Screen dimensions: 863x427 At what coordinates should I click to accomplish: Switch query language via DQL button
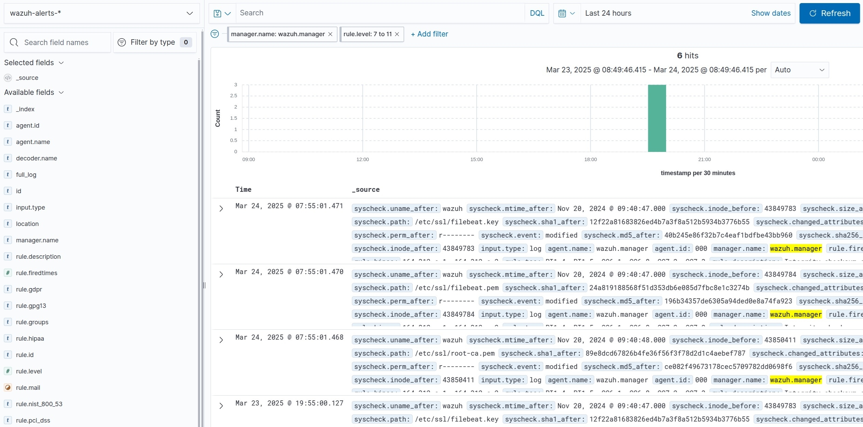tap(537, 13)
